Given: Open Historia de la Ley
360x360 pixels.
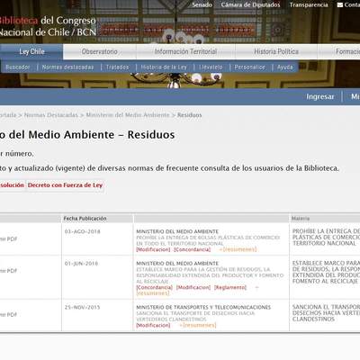Looking at the screenshot, I should tap(164, 67).
